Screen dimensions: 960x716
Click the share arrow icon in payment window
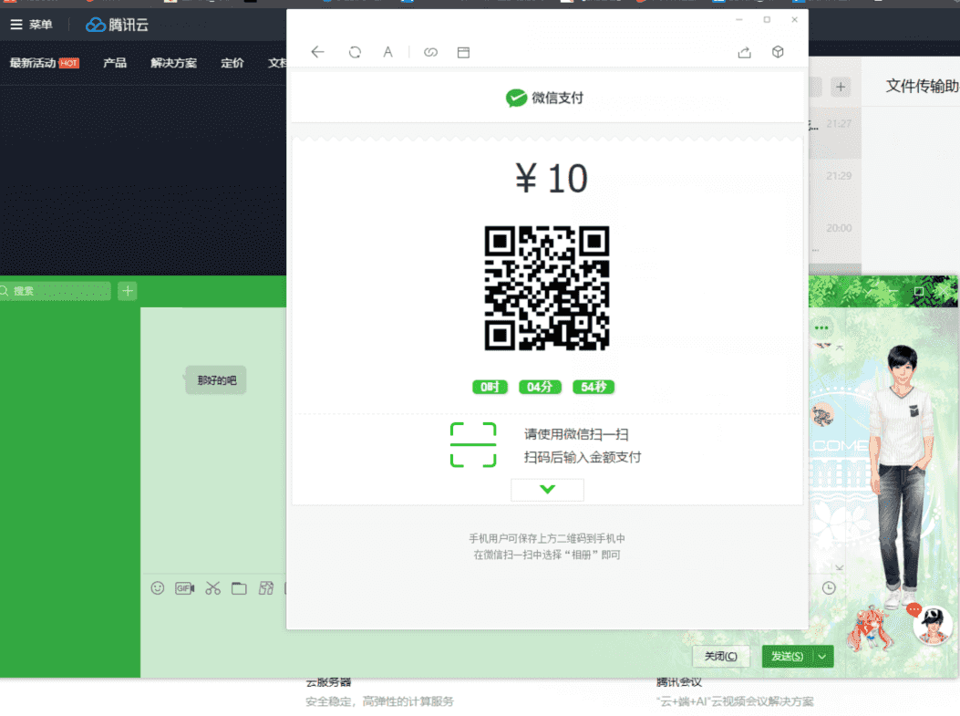[x=745, y=52]
